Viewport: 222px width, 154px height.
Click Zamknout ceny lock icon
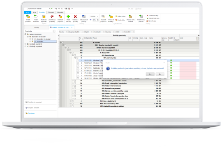[147, 16]
